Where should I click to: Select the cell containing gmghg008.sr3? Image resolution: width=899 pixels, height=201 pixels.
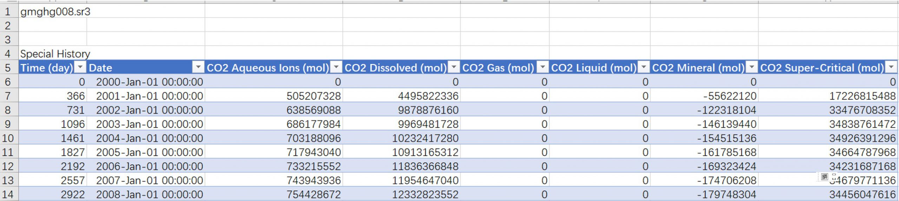click(55, 12)
